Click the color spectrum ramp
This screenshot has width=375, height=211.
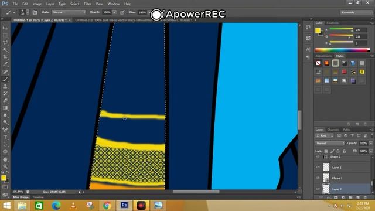click(x=342, y=50)
